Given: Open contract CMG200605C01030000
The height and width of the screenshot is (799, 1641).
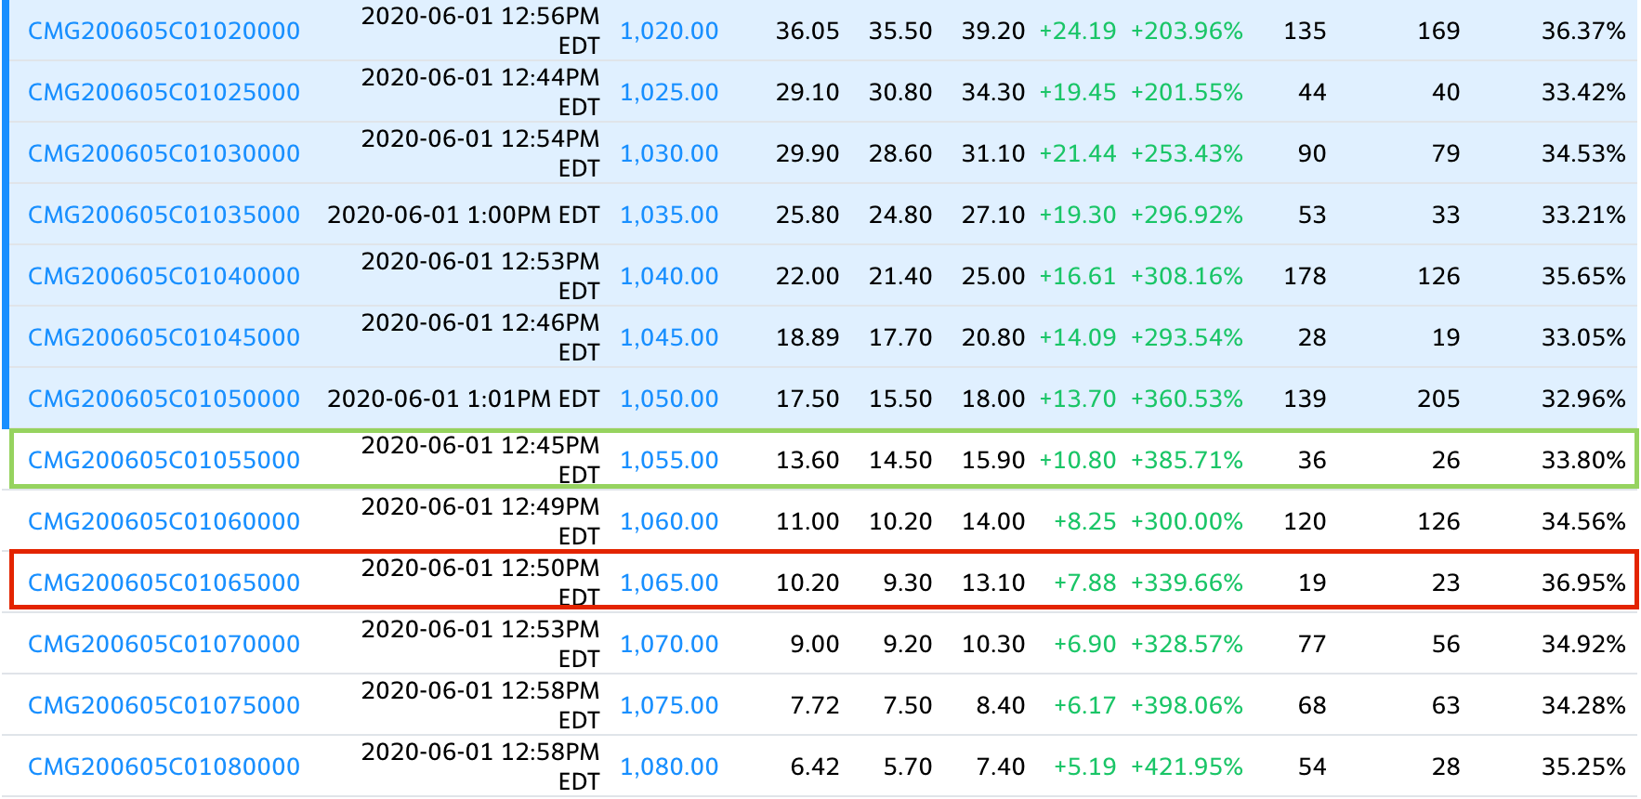Looking at the screenshot, I should 164,153.
